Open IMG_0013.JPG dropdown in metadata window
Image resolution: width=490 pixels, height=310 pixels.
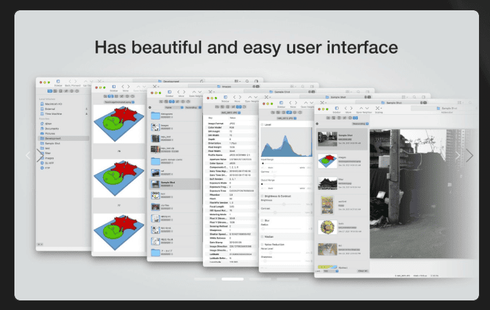231,113
